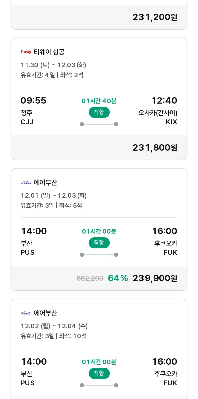Tap 12.02 (월) ~ 12.04 (수) dates
This screenshot has height=399, width=198.
54,326
